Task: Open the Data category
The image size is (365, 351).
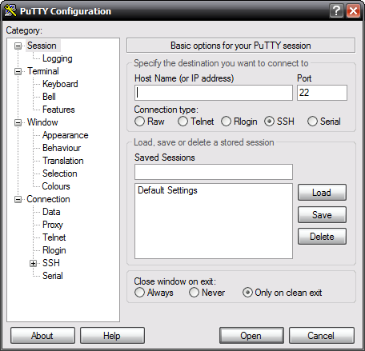Action: [51, 212]
